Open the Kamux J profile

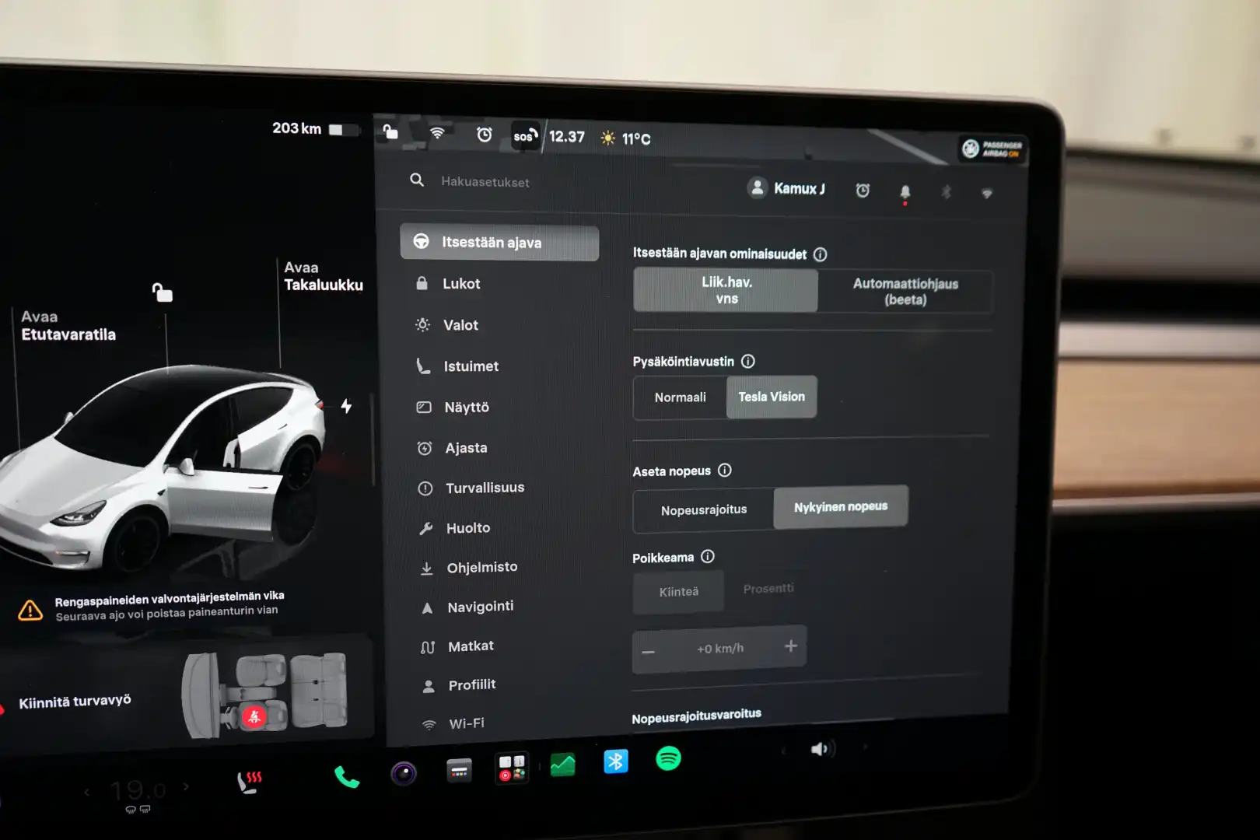click(x=786, y=188)
